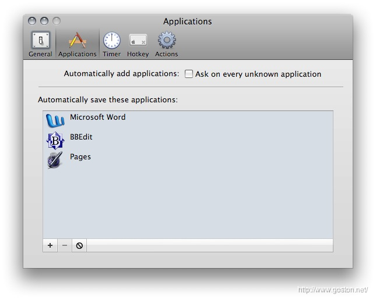Select the Pages name in list

[80, 157]
